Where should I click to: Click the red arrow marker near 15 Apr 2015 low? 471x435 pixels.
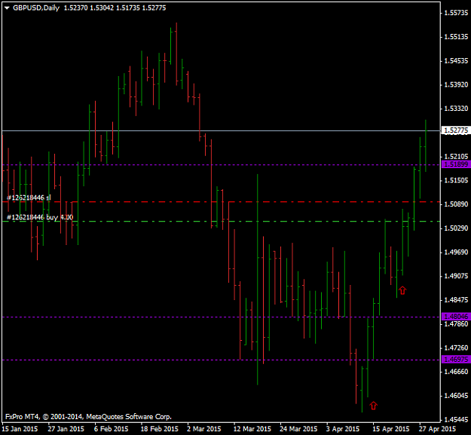tap(373, 406)
